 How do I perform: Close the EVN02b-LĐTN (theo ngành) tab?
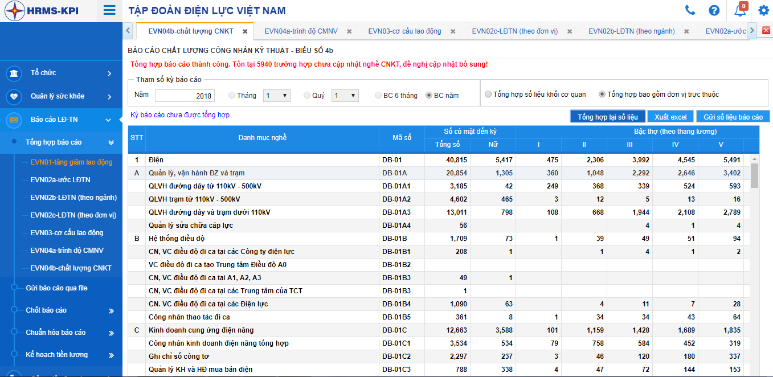click(686, 31)
